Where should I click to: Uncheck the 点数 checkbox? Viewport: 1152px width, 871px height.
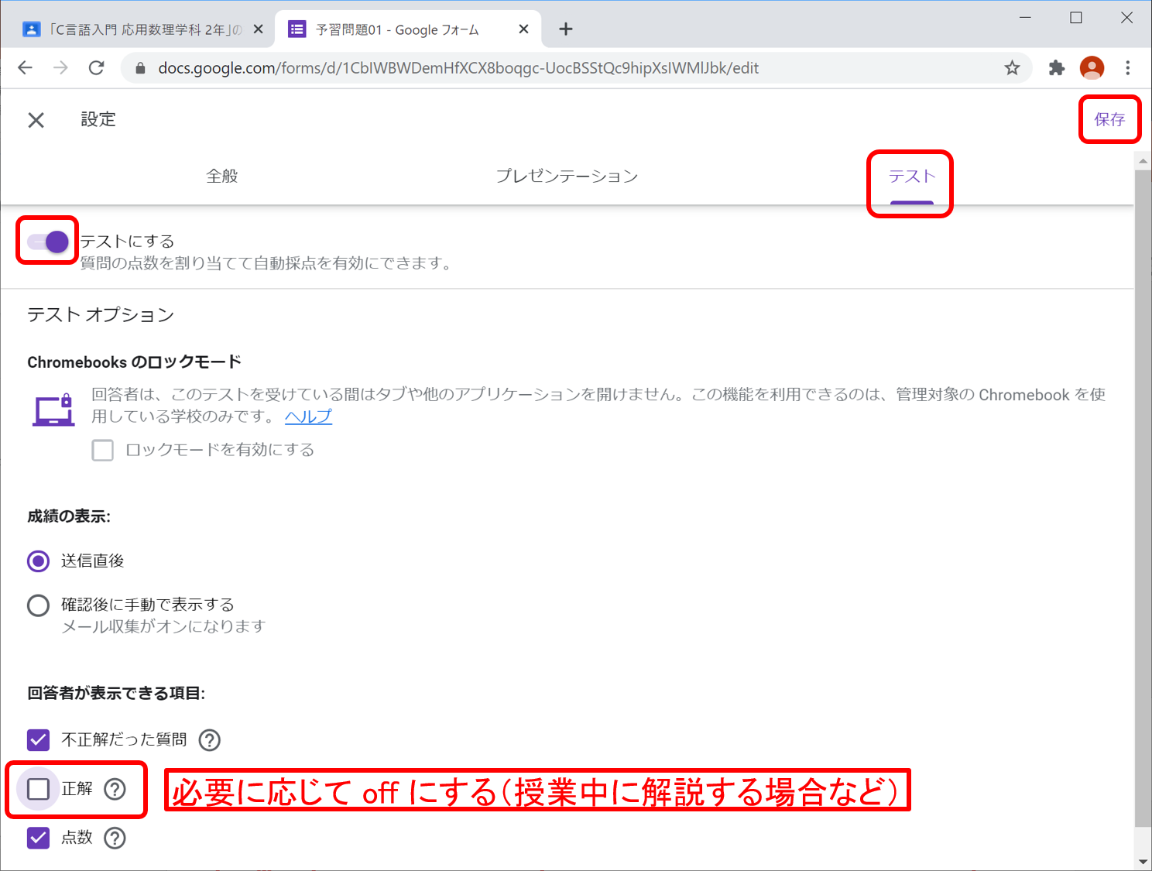pyautogui.click(x=38, y=838)
